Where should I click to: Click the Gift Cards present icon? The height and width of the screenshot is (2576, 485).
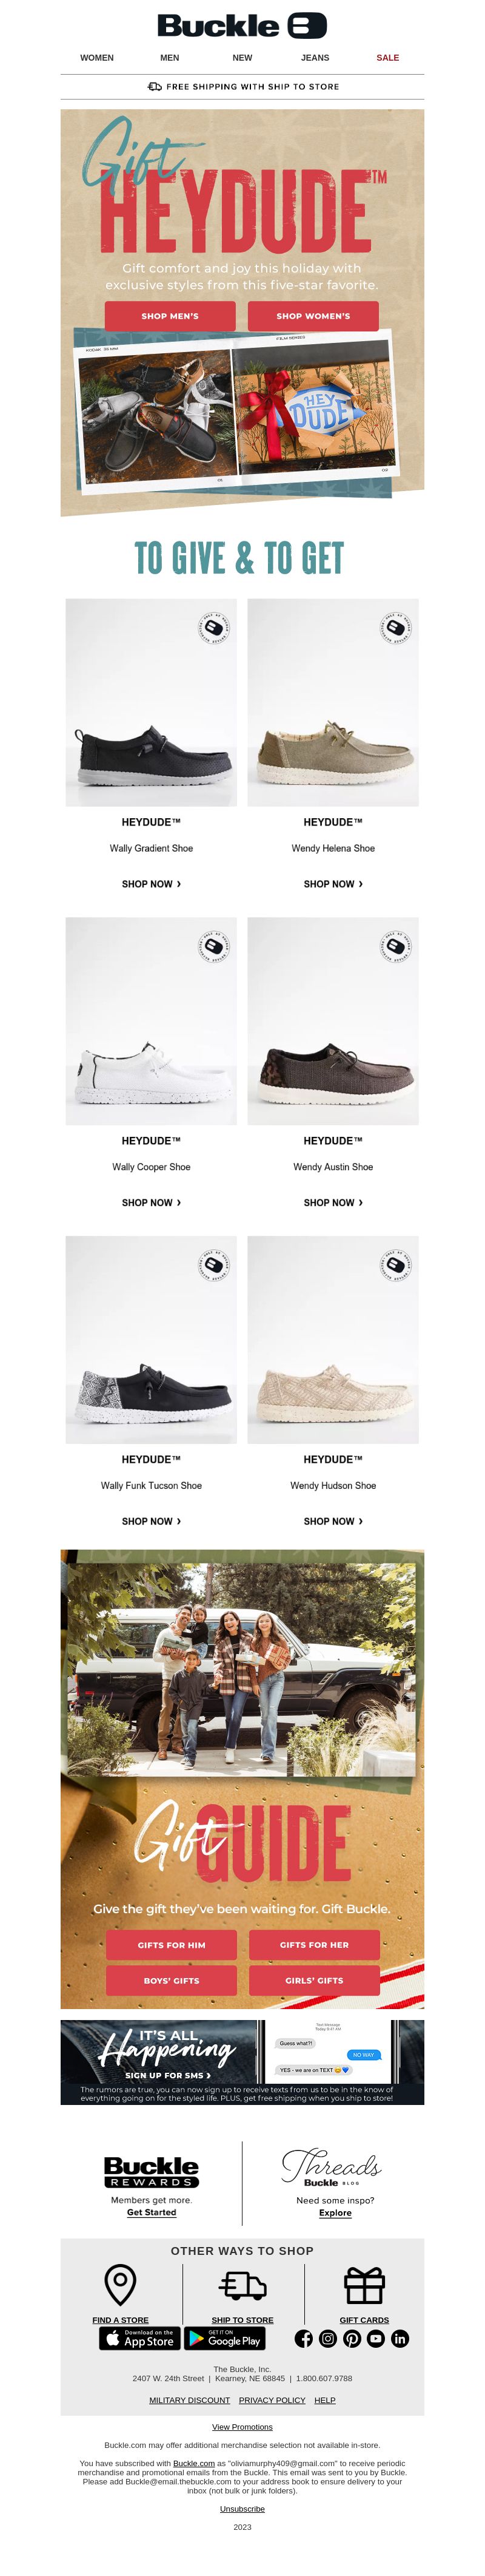[364, 2285]
